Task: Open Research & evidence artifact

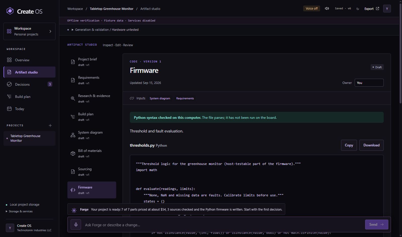Action: (92, 99)
